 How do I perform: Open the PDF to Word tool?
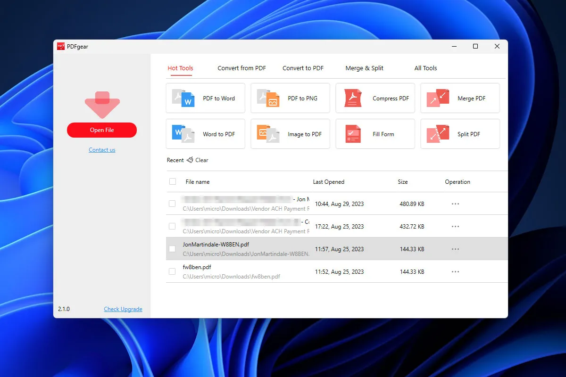(x=205, y=98)
